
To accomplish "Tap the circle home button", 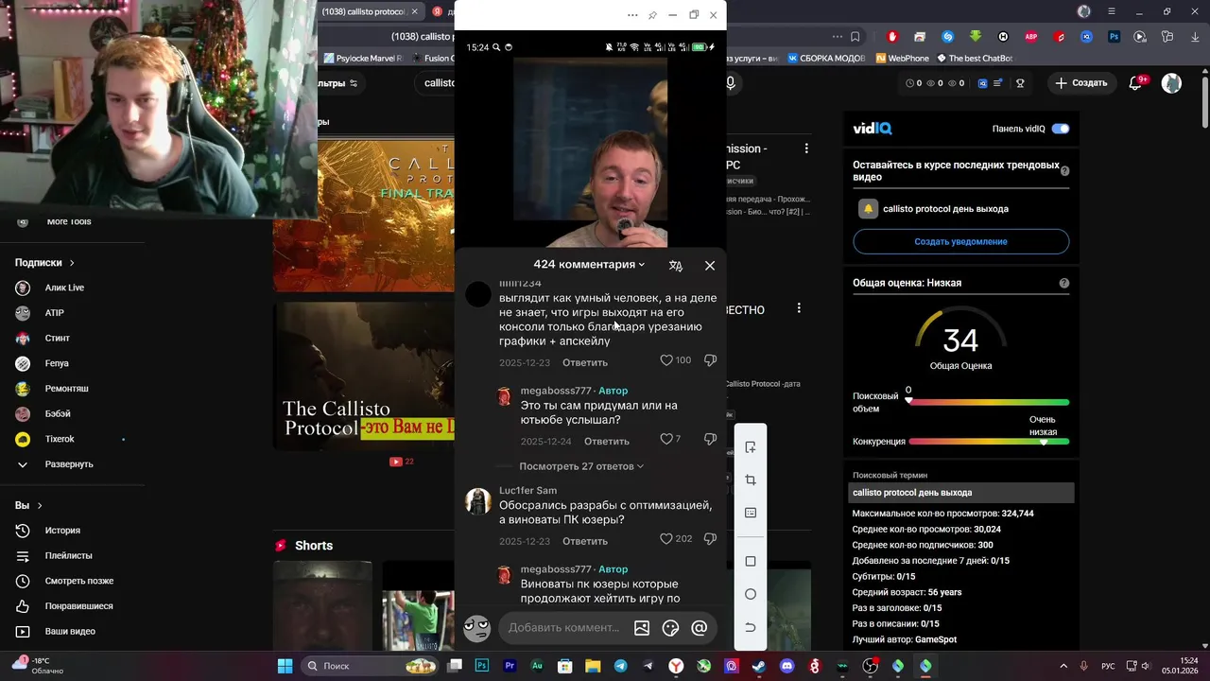I will coord(751,594).
